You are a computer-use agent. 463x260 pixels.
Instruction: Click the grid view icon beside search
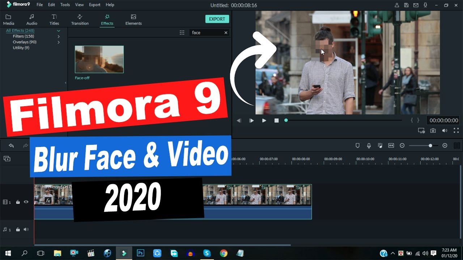182,32
